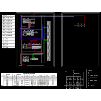Screen dimensions: 101x101
Task: Click the f2 row tag cell
Action: click(4, 40)
